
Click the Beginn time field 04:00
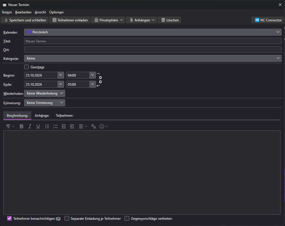coord(78,75)
